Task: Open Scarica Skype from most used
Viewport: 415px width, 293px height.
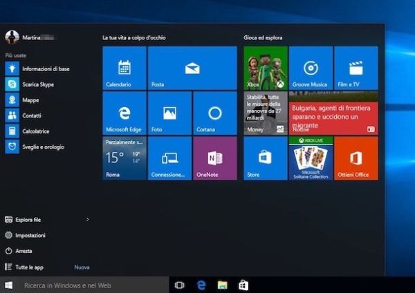Action: pos(37,84)
